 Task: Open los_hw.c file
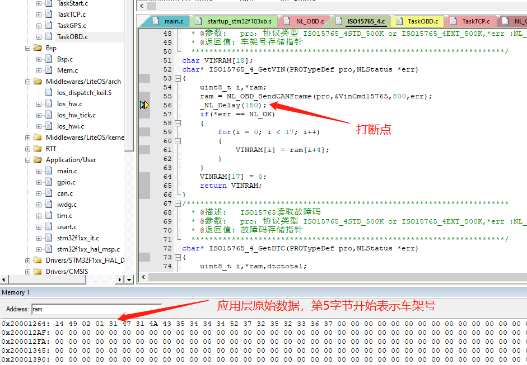click(x=69, y=103)
